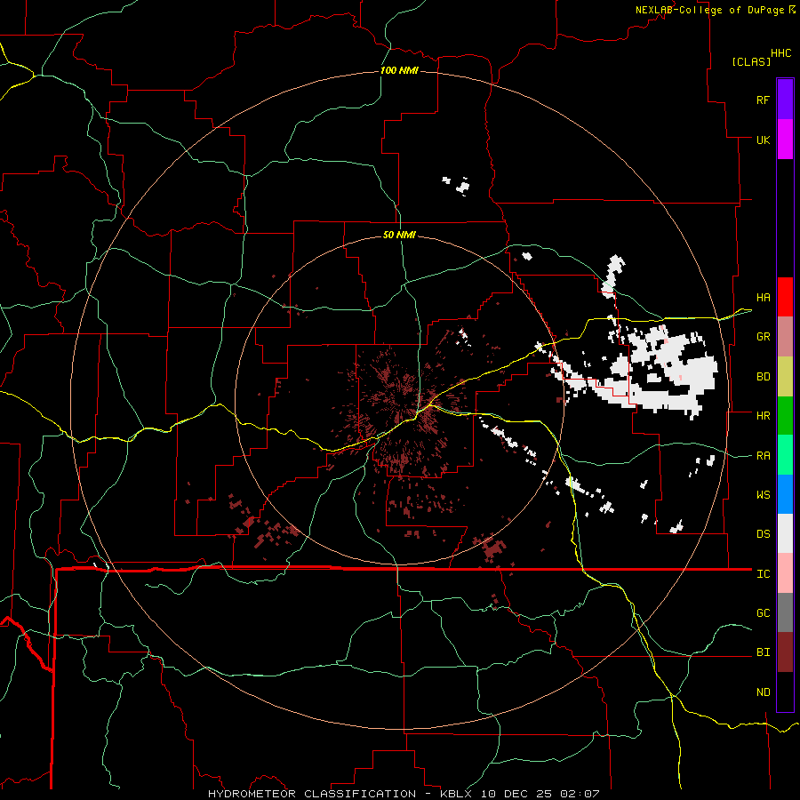Click the gray GC legend color swatch
The image size is (800, 800).
tap(785, 612)
